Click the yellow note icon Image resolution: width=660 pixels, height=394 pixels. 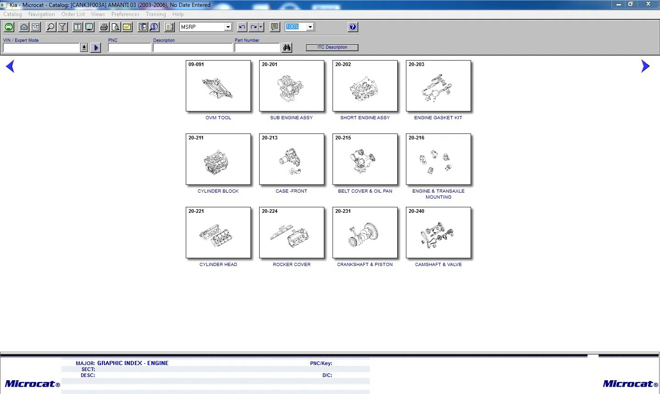pyautogui.click(x=127, y=27)
